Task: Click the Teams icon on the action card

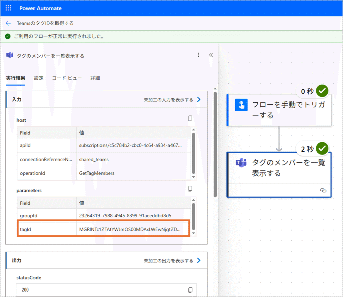Action: (241, 163)
